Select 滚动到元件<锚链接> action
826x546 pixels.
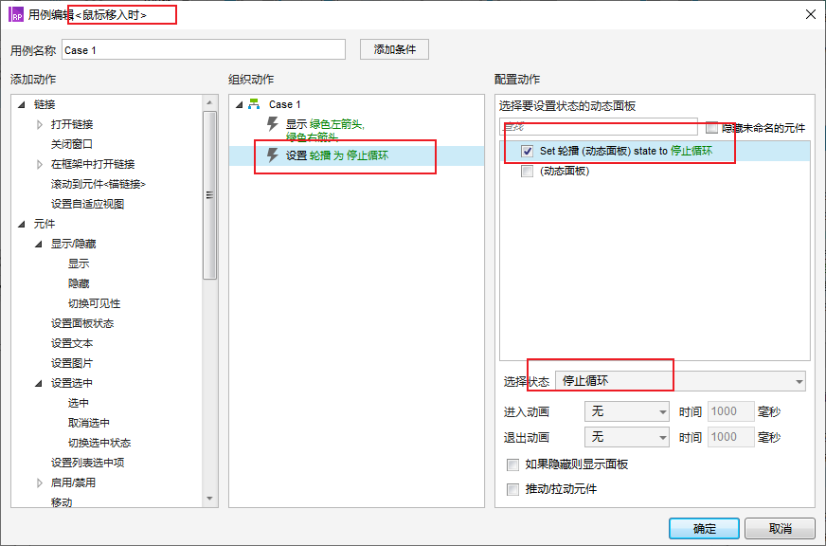coord(99,185)
